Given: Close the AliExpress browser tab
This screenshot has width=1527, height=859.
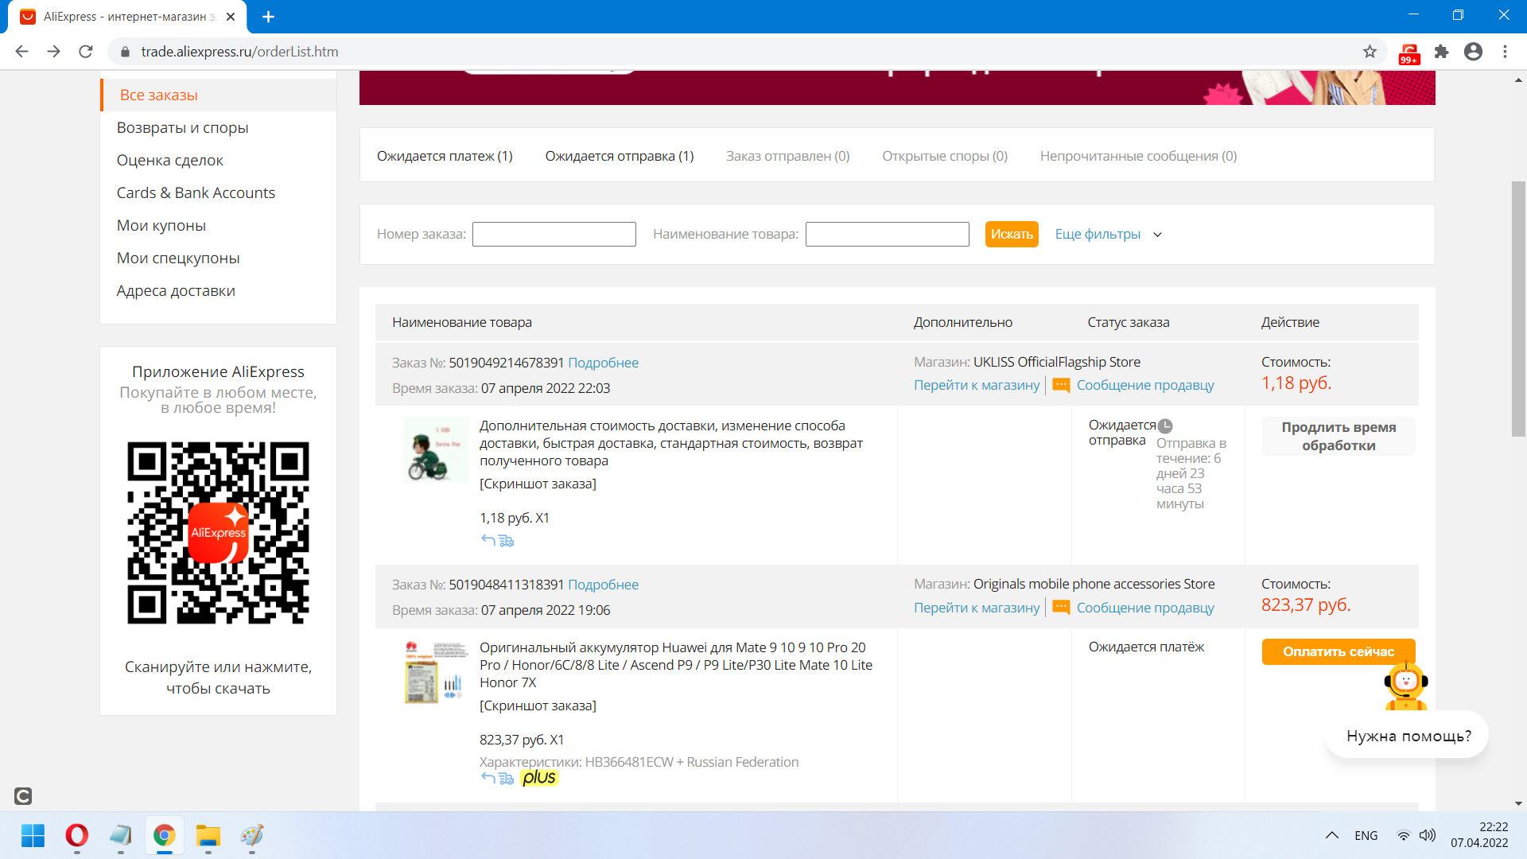Looking at the screenshot, I should tap(231, 17).
